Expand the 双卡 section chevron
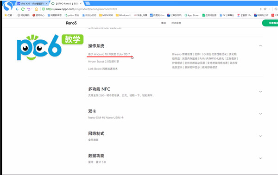The height and width of the screenshot is (175, 278). point(260,114)
